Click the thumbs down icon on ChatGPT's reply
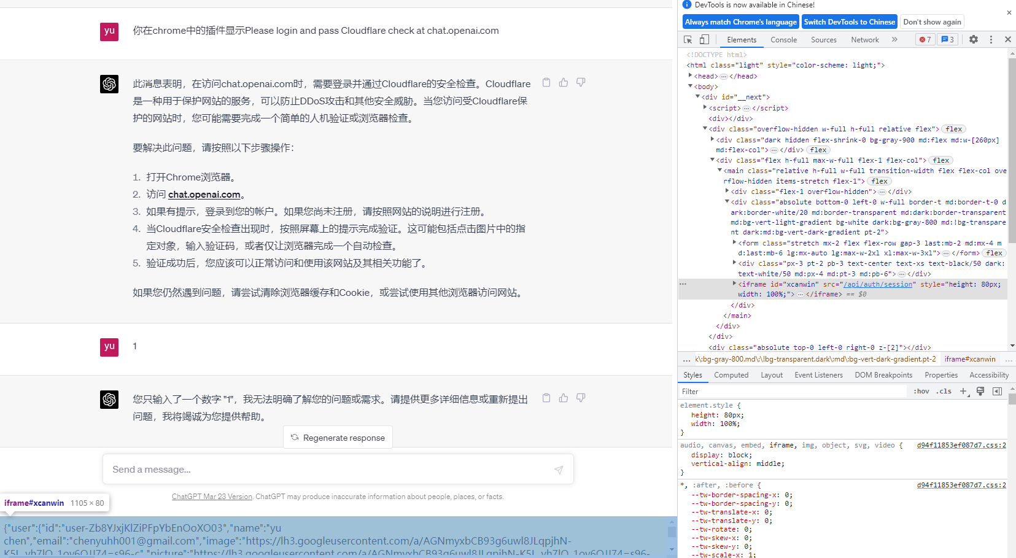 point(580,82)
